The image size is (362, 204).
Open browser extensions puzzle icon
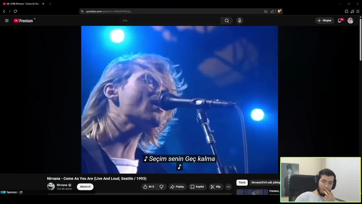tap(346, 11)
